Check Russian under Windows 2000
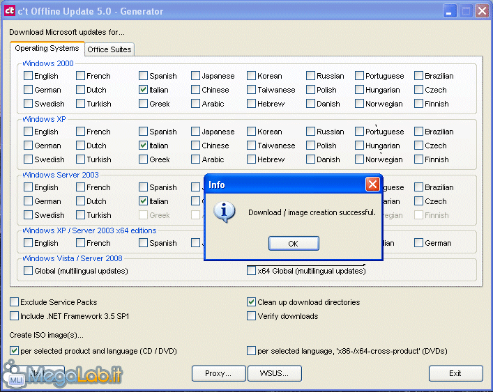This screenshot has width=493, height=392. coord(310,76)
